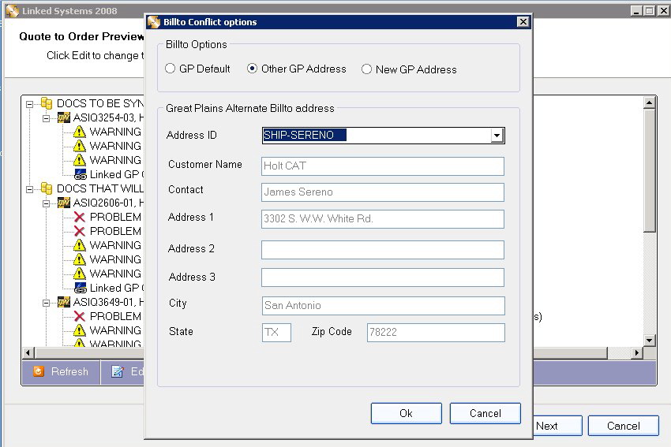The image size is (671, 447).
Task: Click Linked GP icon under ASIQ3254-03
Action: 80,174
